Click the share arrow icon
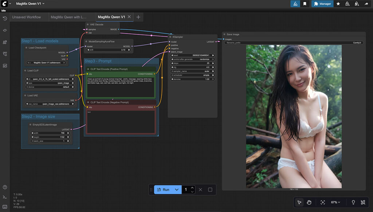The height and width of the screenshot is (212, 373). [x=366, y=4]
